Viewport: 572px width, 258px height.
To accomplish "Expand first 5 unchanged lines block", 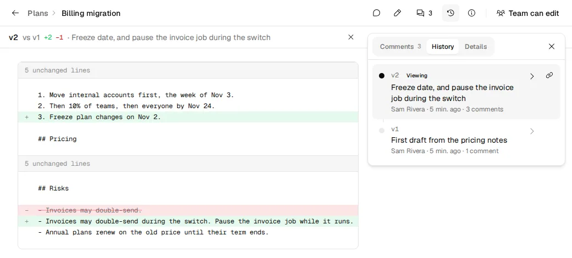I will pyautogui.click(x=188, y=70).
